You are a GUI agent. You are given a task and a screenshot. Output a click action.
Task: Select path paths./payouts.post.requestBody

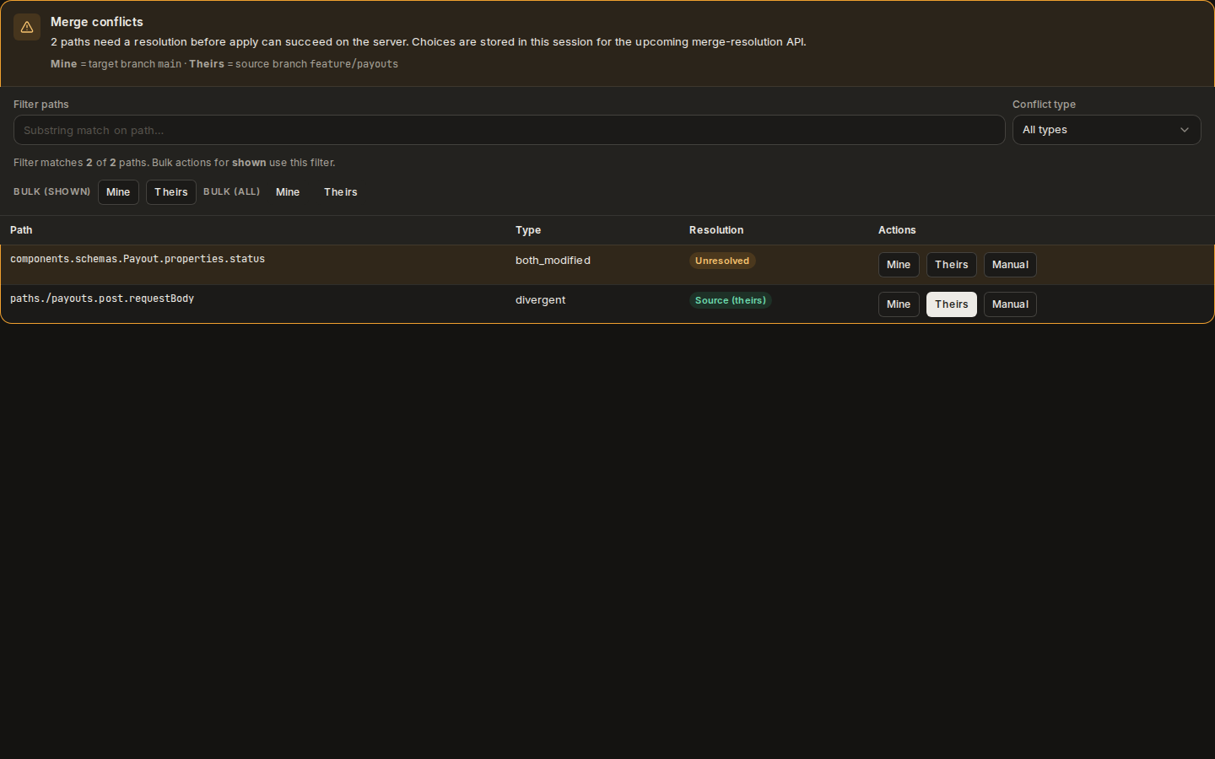102,299
